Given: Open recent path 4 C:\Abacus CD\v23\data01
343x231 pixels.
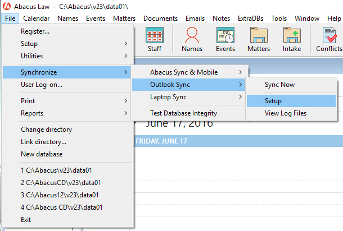Looking at the screenshot, I should click(x=66, y=207).
